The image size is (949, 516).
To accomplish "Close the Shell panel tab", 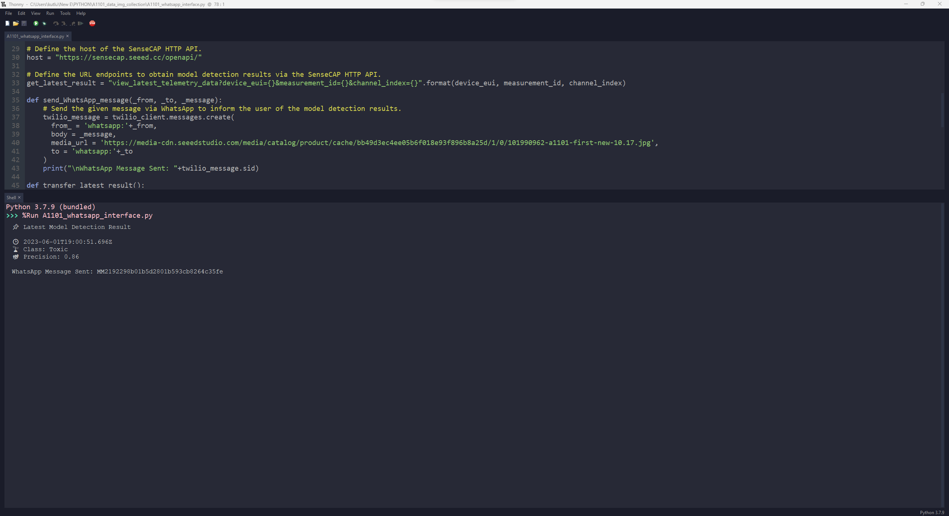I will (x=19, y=197).
